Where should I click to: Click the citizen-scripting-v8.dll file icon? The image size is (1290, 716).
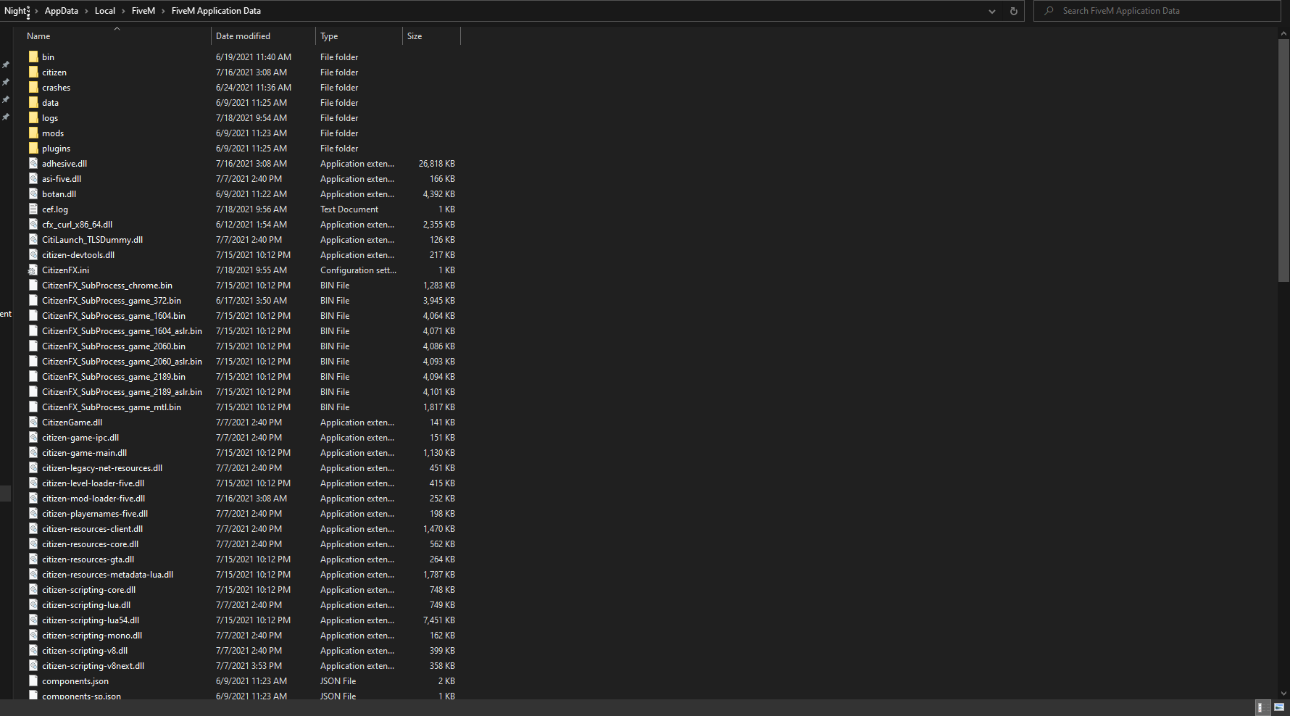(33, 650)
